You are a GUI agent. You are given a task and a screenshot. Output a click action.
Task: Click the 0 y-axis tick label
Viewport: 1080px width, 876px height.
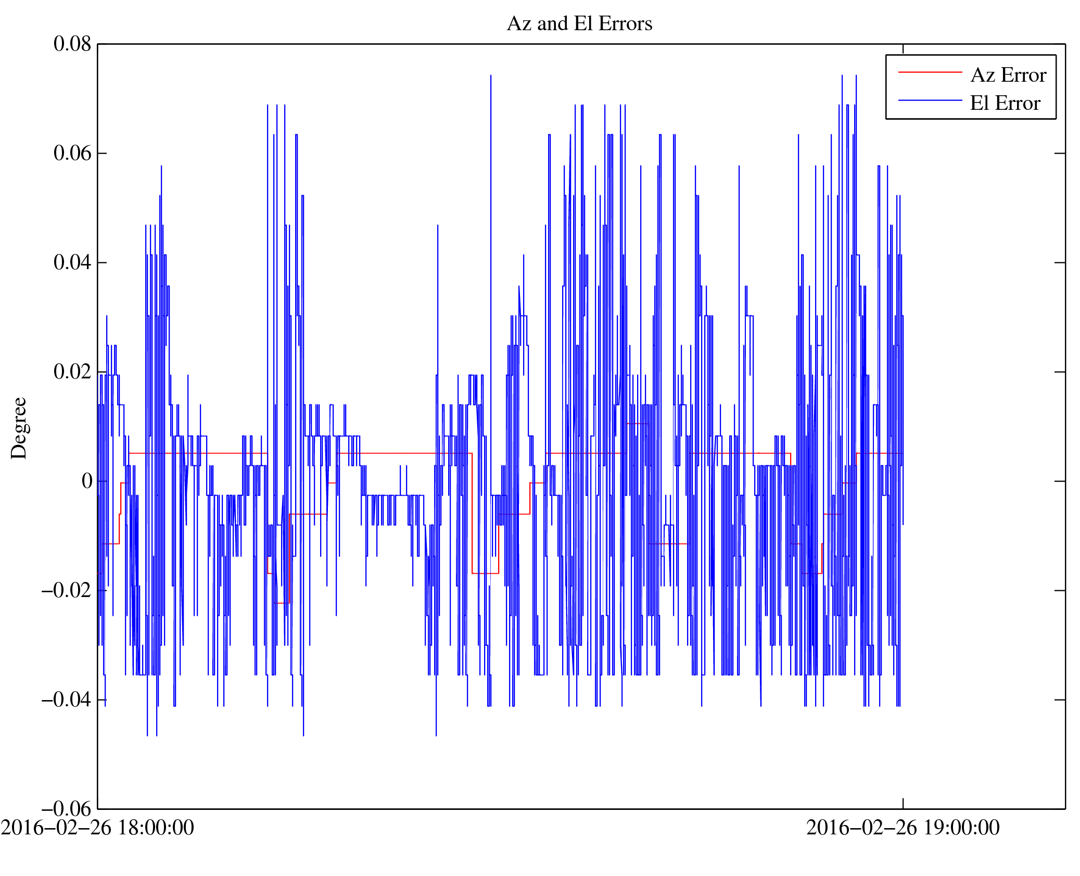tap(87, 481)
